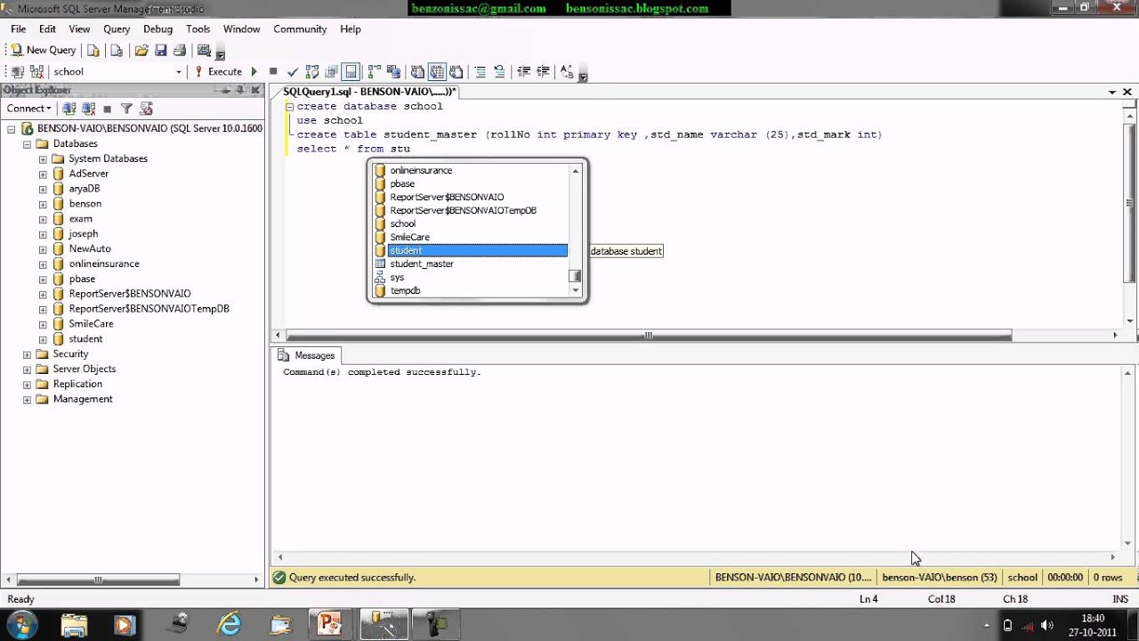
Task: Click the Disconnect icon in Object Explorer
Action: 88,108
